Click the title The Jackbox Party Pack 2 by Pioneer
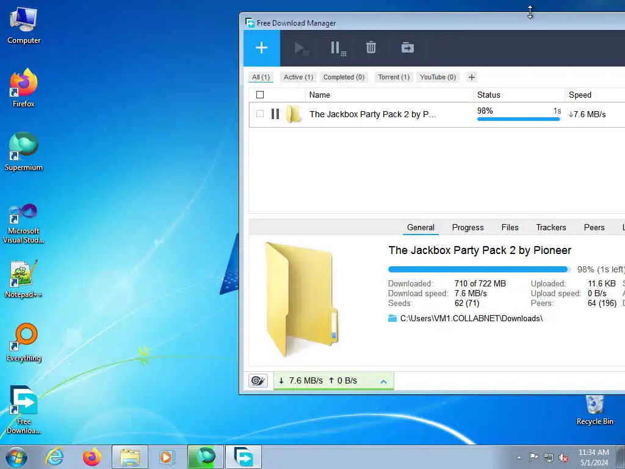 tap(480, 250)
